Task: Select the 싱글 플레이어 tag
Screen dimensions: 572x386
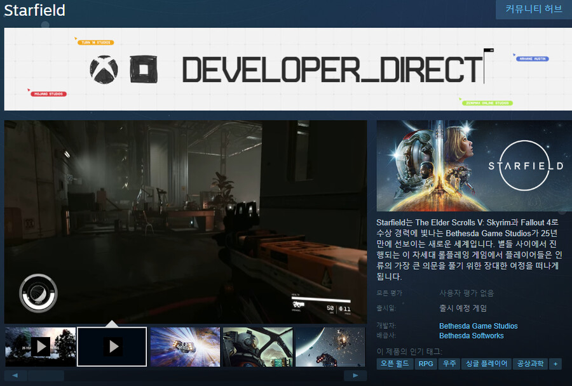Action: [x=486, y=363]
